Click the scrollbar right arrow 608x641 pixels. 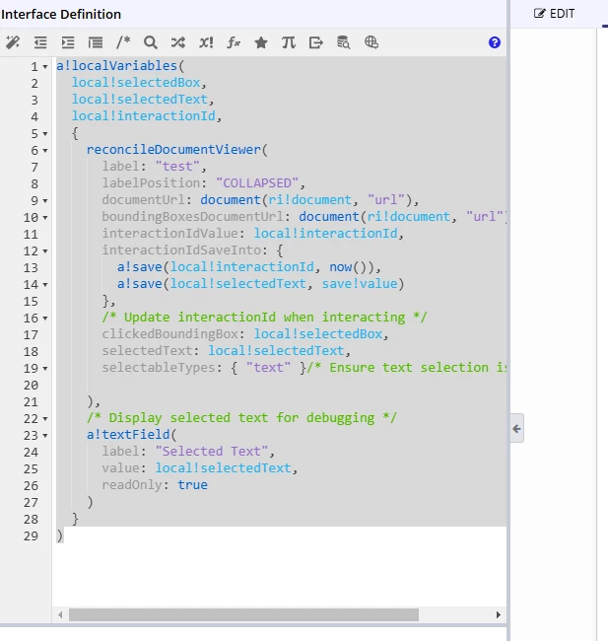pos(498,614)
